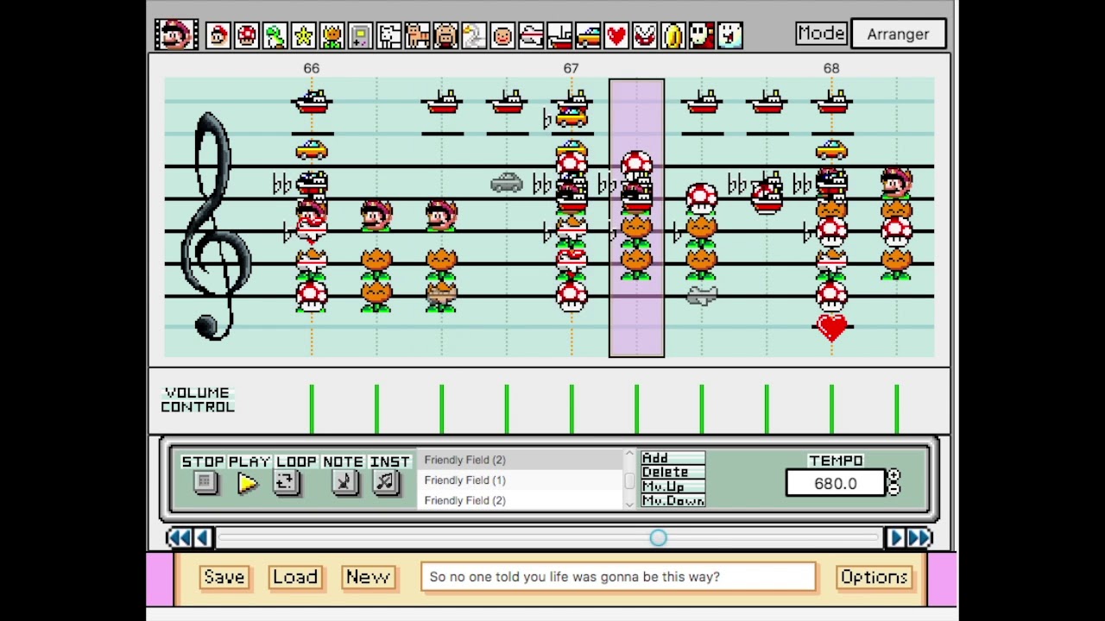Click the song title text field

[x=618, y=577]
